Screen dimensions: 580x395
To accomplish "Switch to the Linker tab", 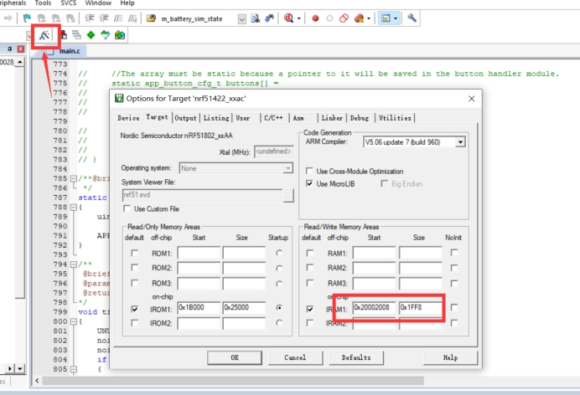I will [332, 118].
